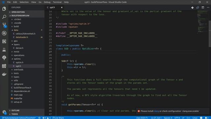Open the Help menu
The width and height of the screenshot is (211, 119).
point(66,2)
